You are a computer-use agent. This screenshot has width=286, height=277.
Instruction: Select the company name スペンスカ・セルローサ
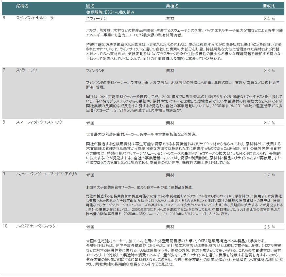[x=35, y=18]
